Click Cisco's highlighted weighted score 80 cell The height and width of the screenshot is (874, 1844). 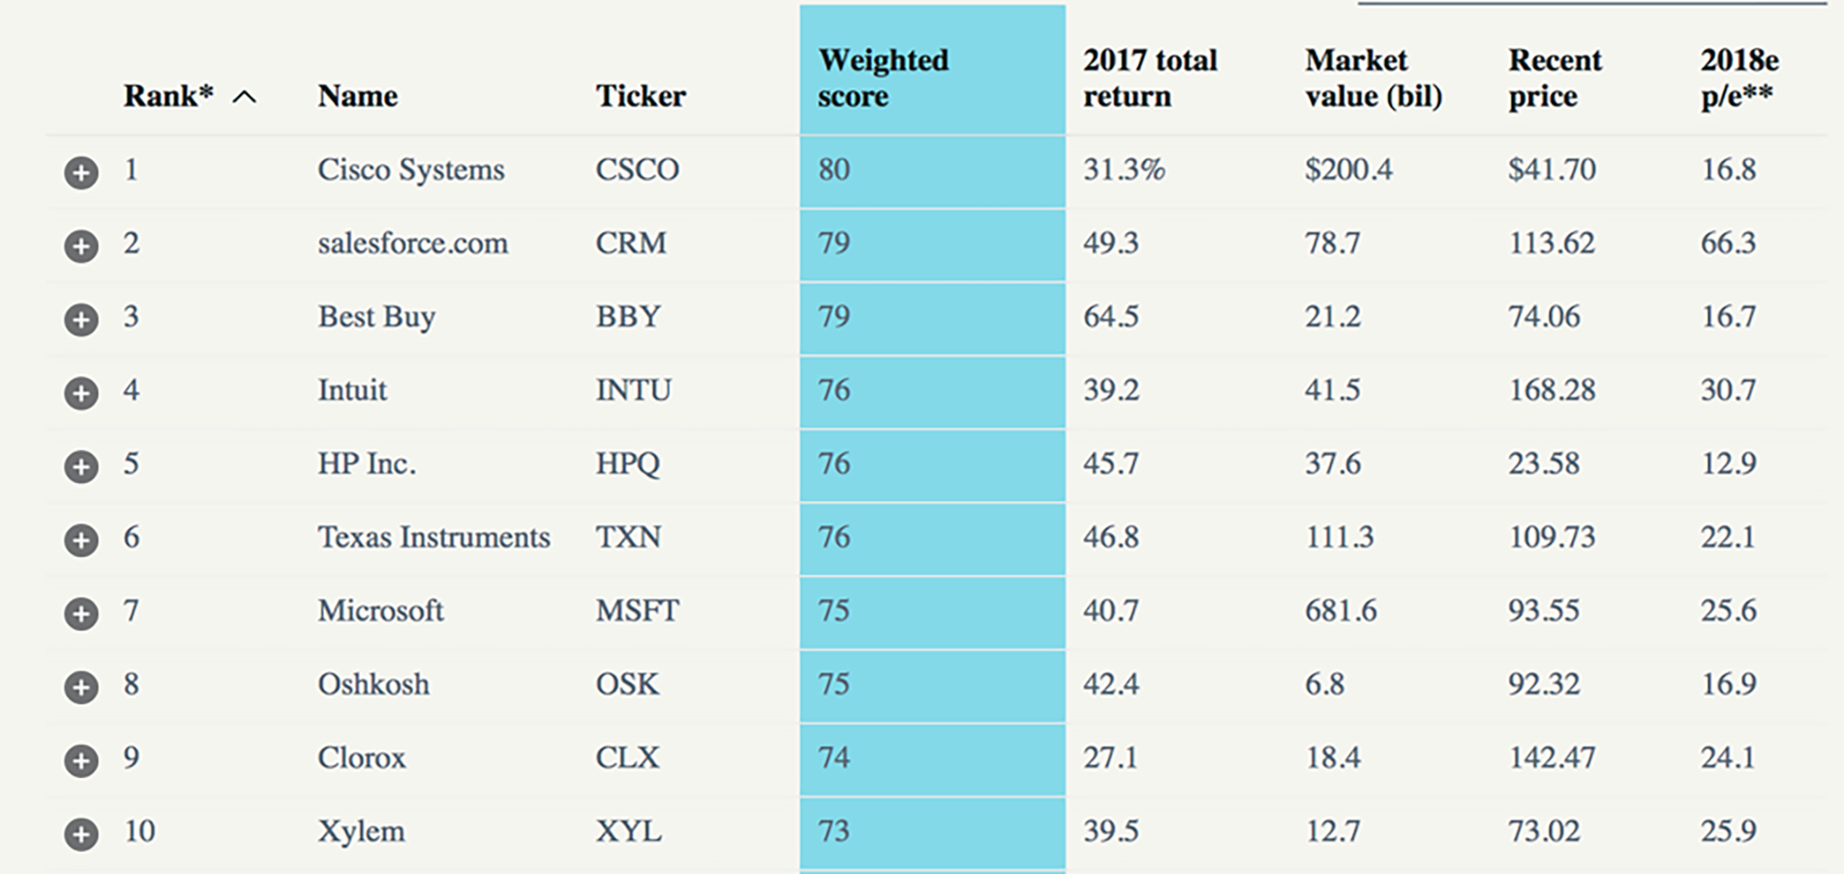(x=931, y=171)
